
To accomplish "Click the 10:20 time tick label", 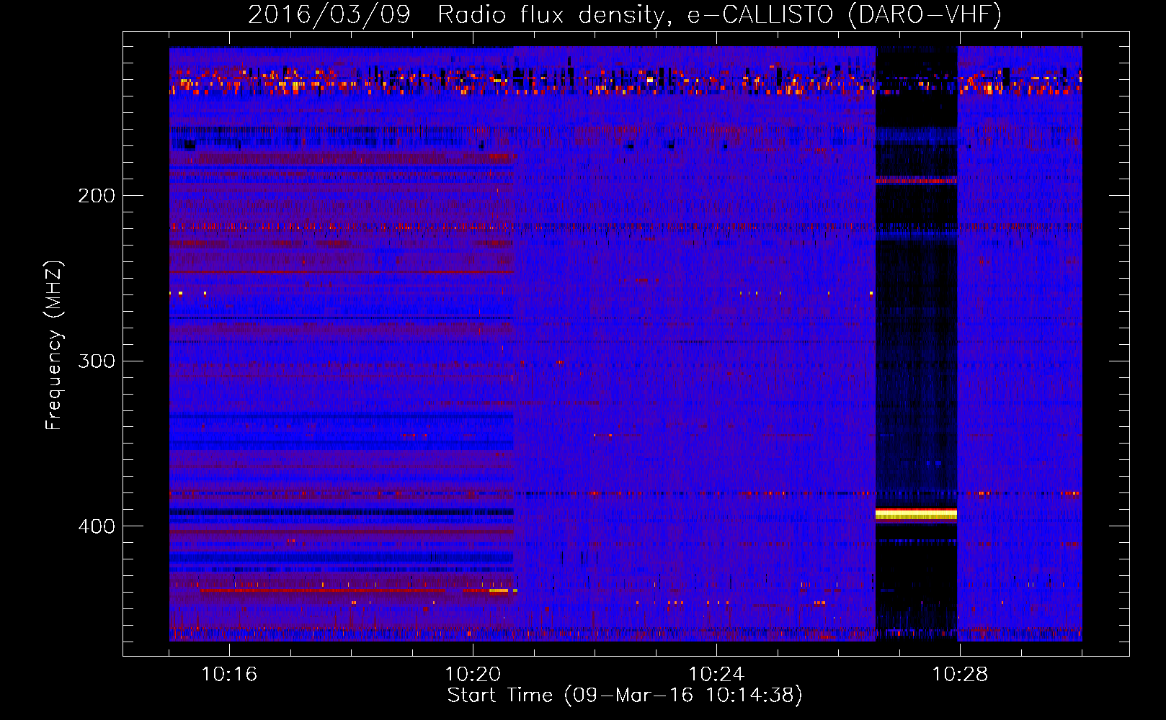I will tap(472, 675).
